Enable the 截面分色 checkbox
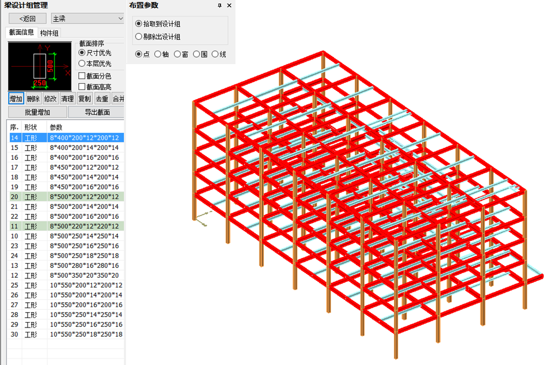Screen dimensions: 553x365 tap(82, 76)
